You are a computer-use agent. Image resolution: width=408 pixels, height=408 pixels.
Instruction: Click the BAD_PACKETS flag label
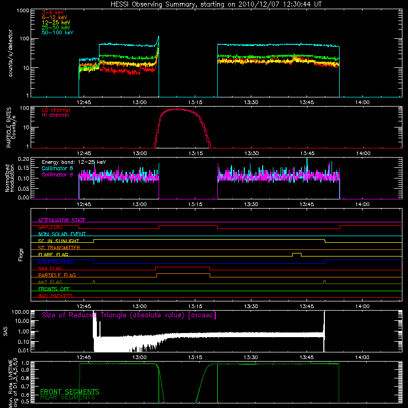tap(56, 296)
